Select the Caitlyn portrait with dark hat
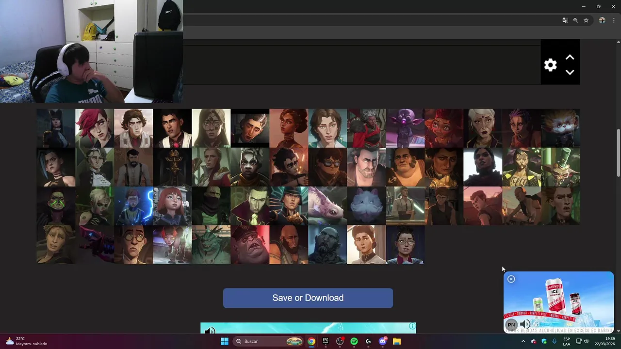621x349 pixels. 56,128
